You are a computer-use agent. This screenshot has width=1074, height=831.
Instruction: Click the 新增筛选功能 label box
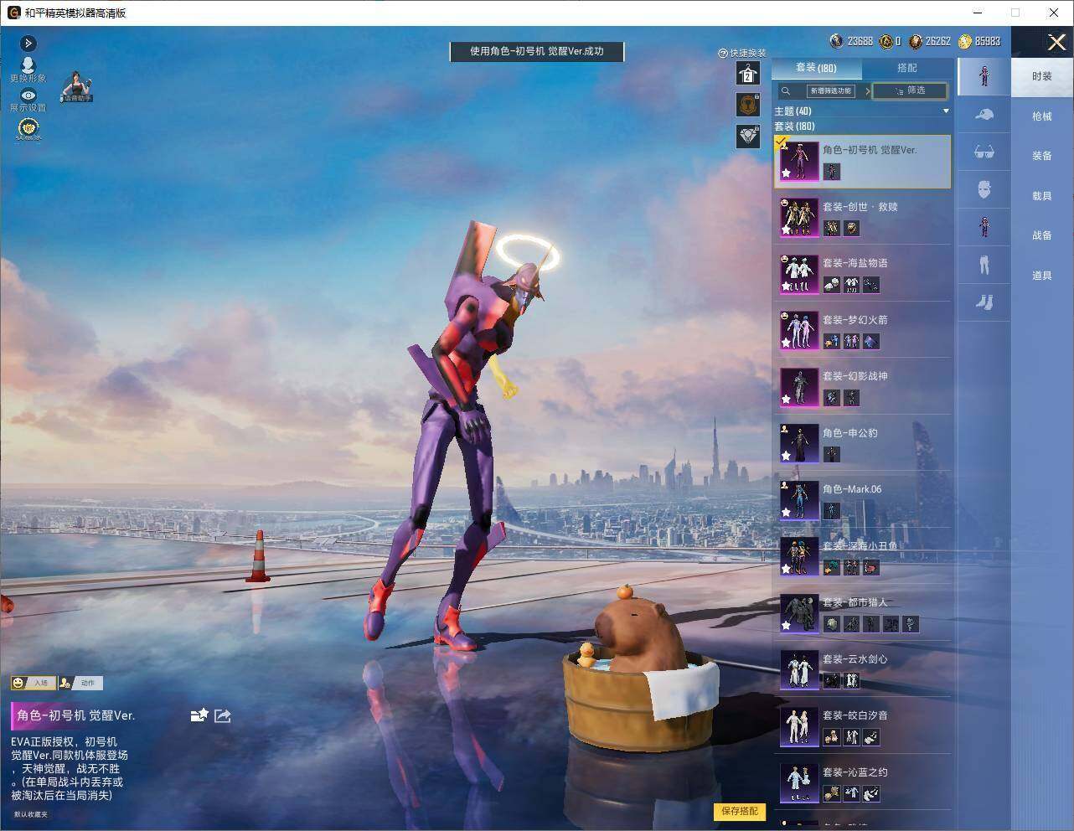(829, 90)
